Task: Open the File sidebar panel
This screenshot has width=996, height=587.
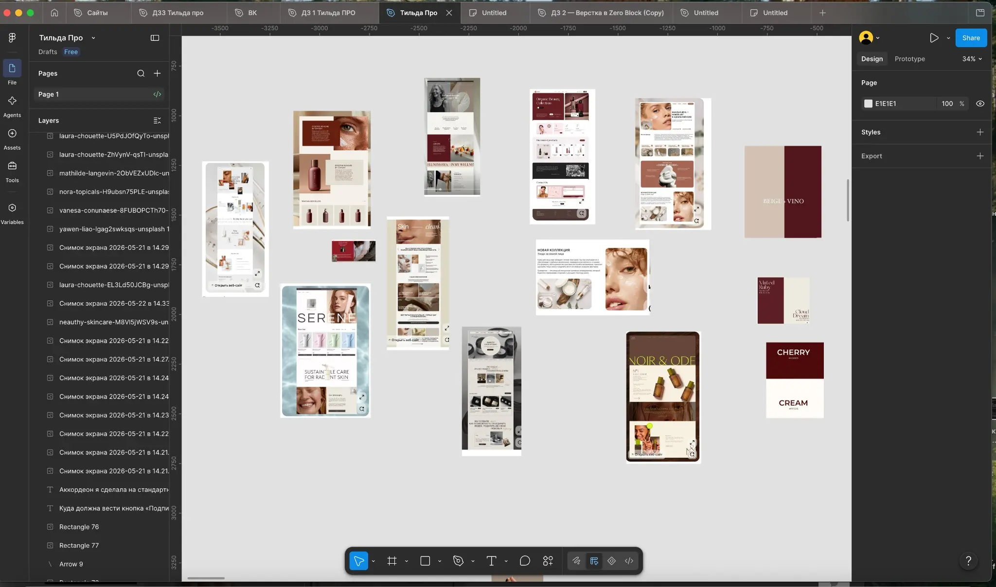Action: click(12, 73)
